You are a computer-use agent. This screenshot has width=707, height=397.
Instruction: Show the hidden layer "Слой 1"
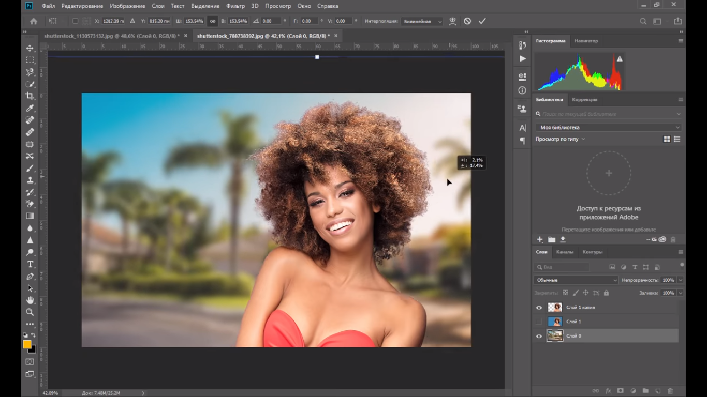[x=539, y=322]
